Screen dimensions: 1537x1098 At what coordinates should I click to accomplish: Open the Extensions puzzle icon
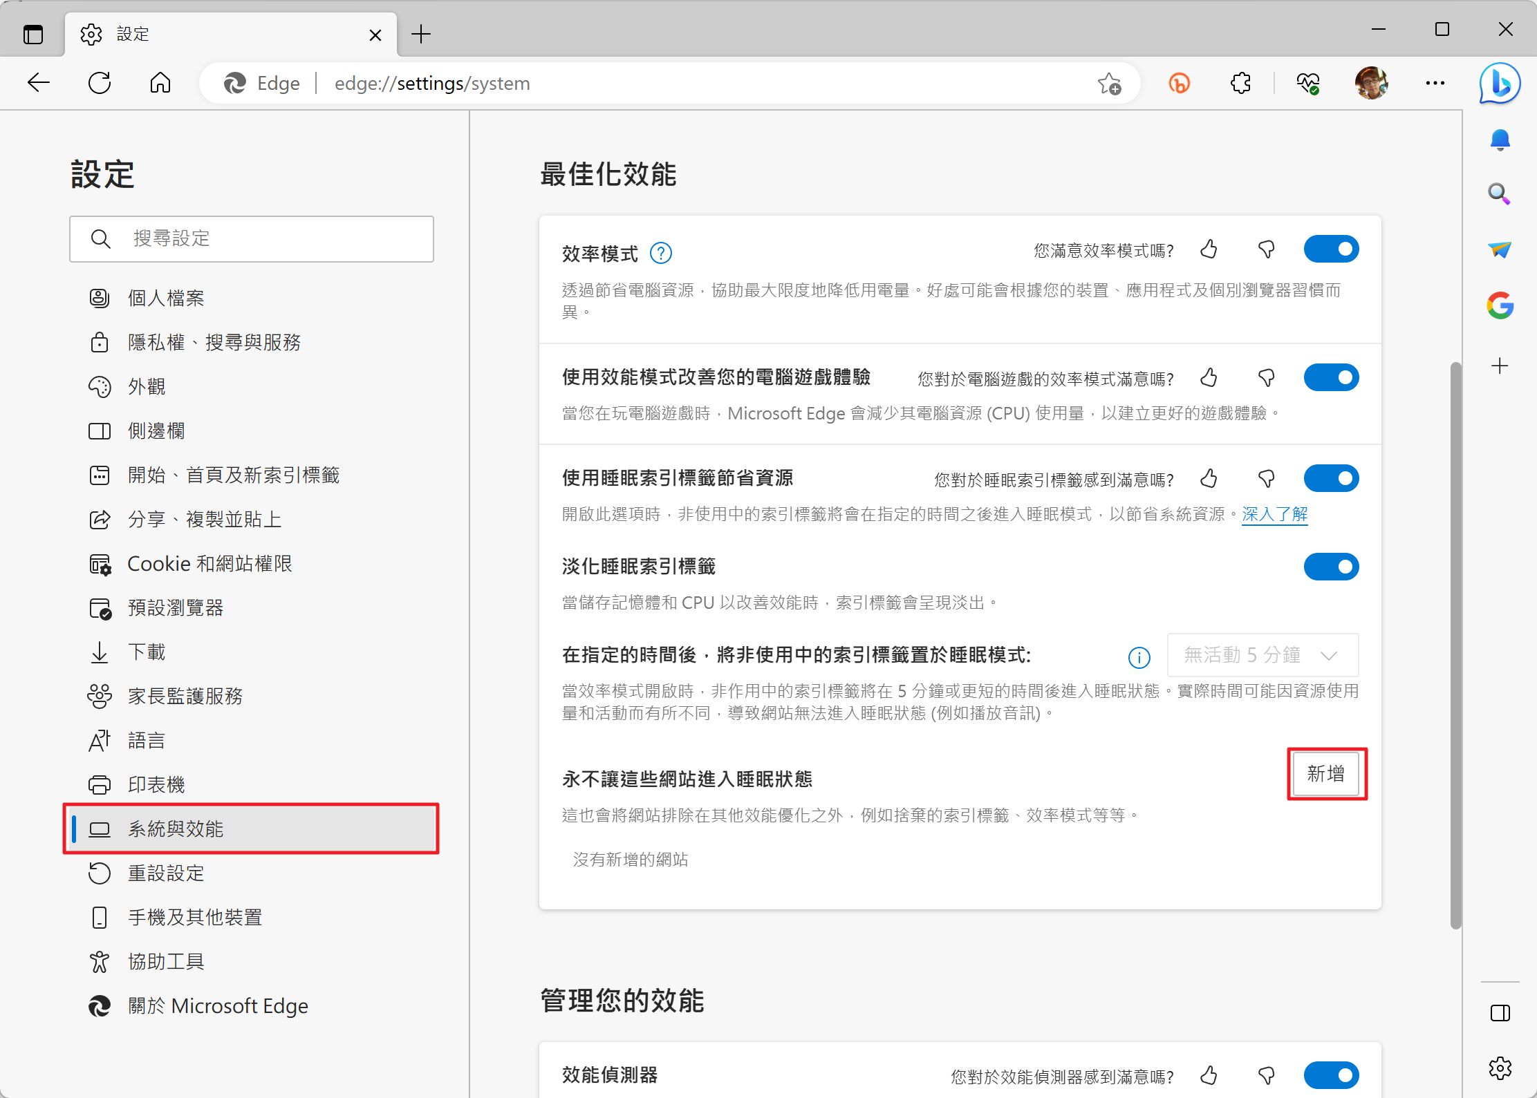tap(1241, 84)
